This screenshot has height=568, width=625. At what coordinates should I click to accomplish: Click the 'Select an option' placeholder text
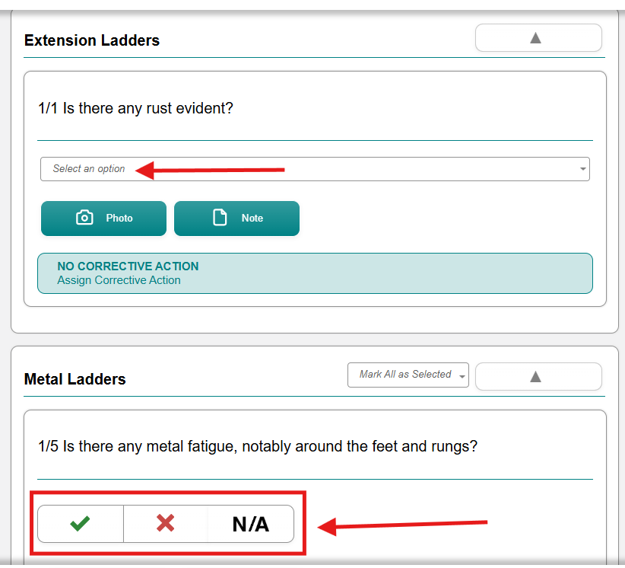[x=89, y=169]
